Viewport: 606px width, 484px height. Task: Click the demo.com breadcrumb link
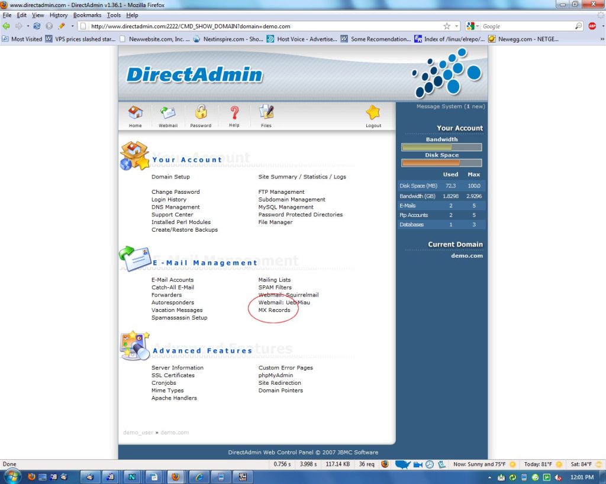coord(175,432)
